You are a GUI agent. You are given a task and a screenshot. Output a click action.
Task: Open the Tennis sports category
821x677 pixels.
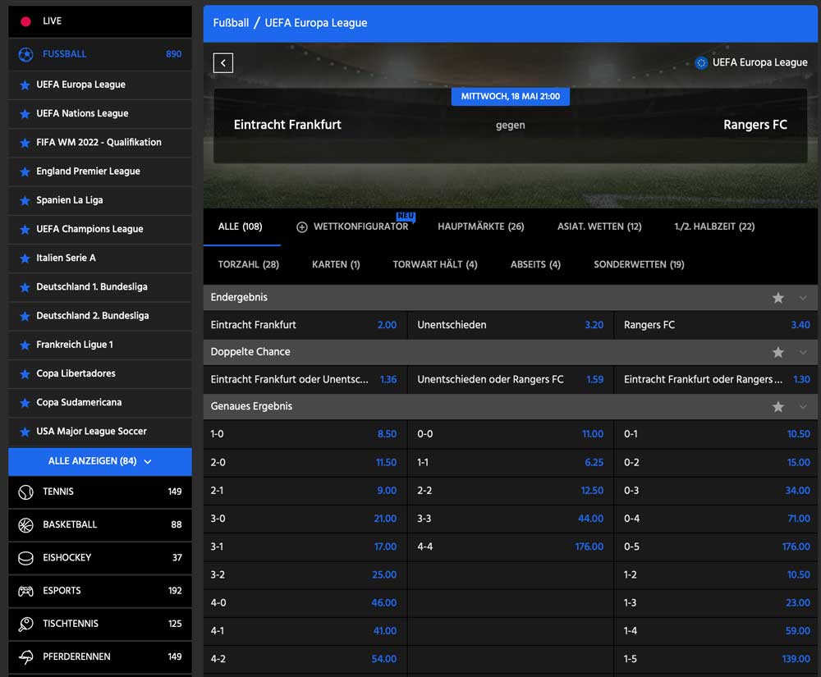coord(100,492)
